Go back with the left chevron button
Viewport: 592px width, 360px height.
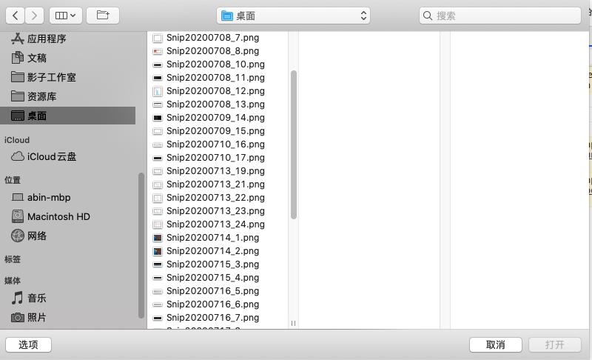pos(15,16)
